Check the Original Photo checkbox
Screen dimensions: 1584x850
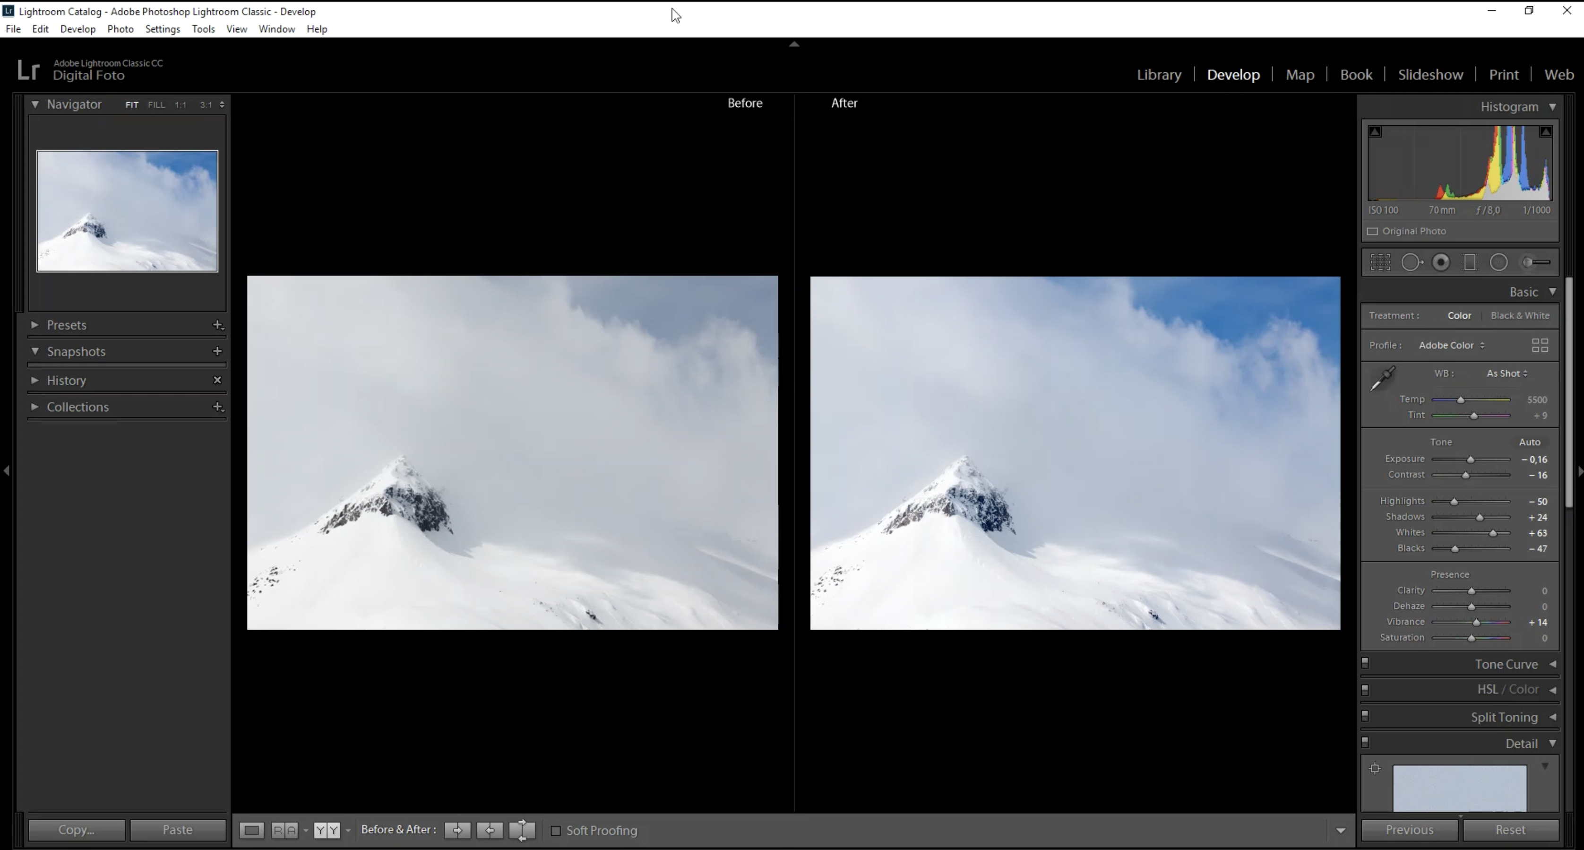1372,231
